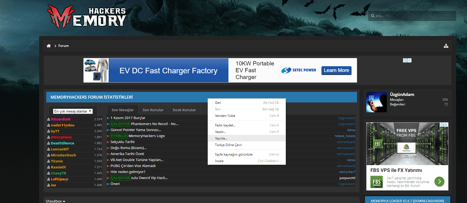Click user icon next to XGuardiaN
This screenshot has width=467, height=203.
(49, 119)
